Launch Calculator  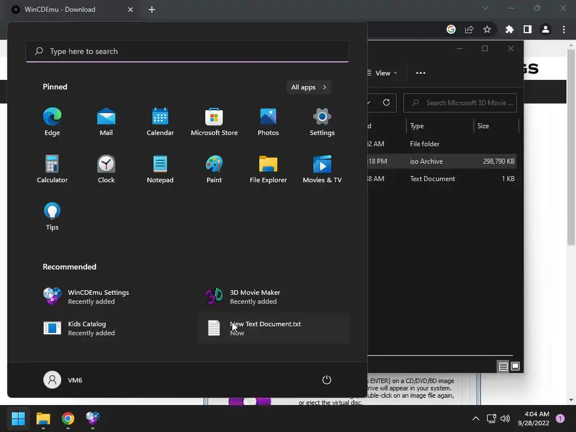(52, 169)
